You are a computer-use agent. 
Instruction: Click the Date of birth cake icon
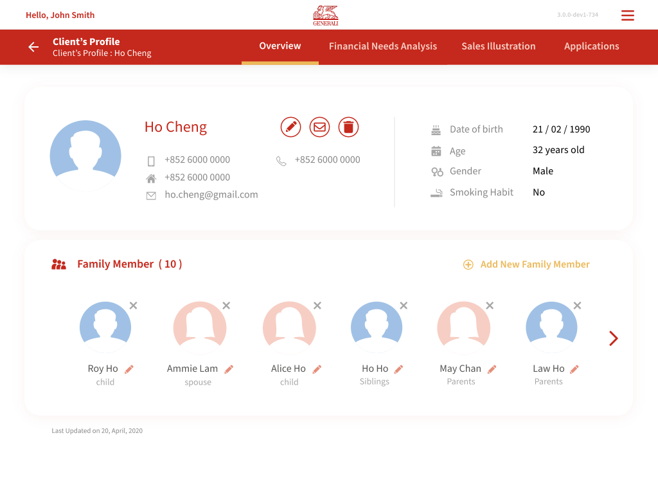coord(436,130)
